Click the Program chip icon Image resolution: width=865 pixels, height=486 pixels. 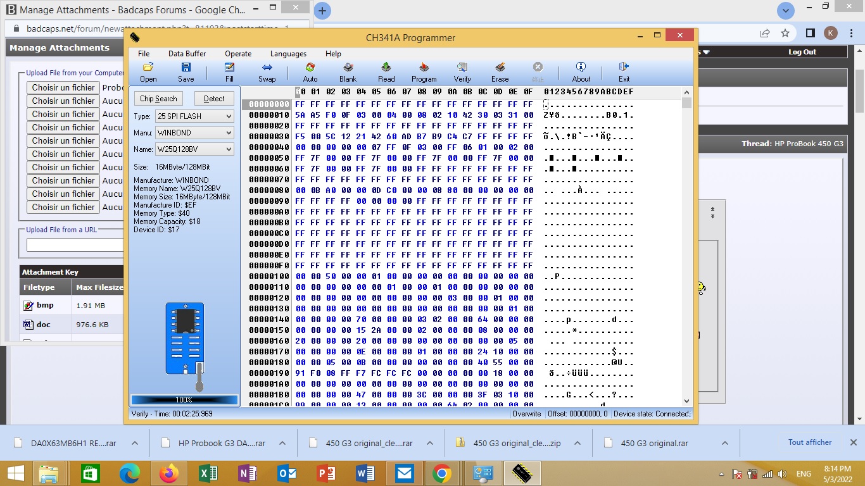point(424,72)
